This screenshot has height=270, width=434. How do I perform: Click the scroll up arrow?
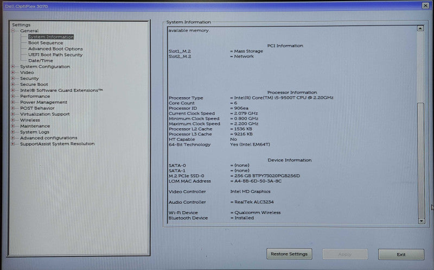[420, 28]
